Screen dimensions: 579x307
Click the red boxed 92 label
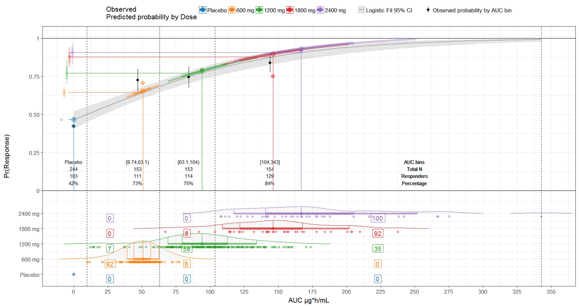[377, 234]
